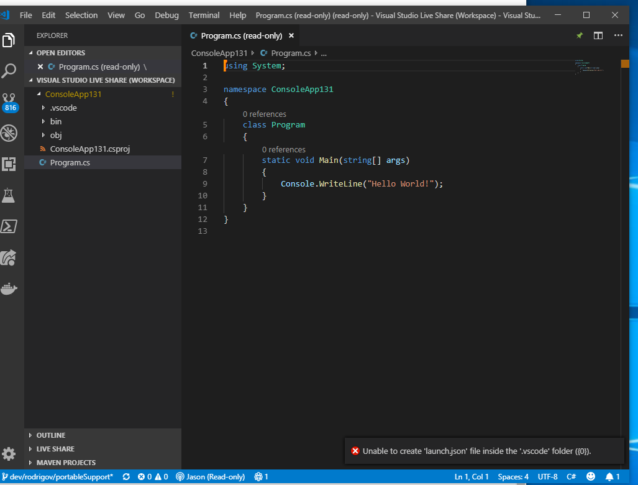Open the Test beaker view in the sidebar

click(9, 195)
